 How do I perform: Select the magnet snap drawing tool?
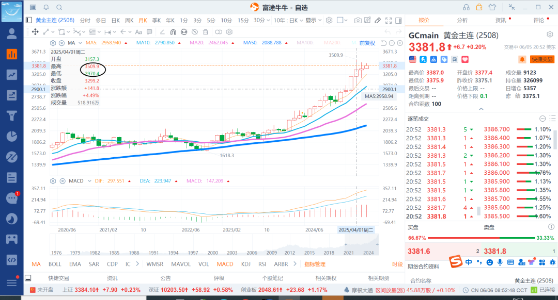tap(173, 32)
